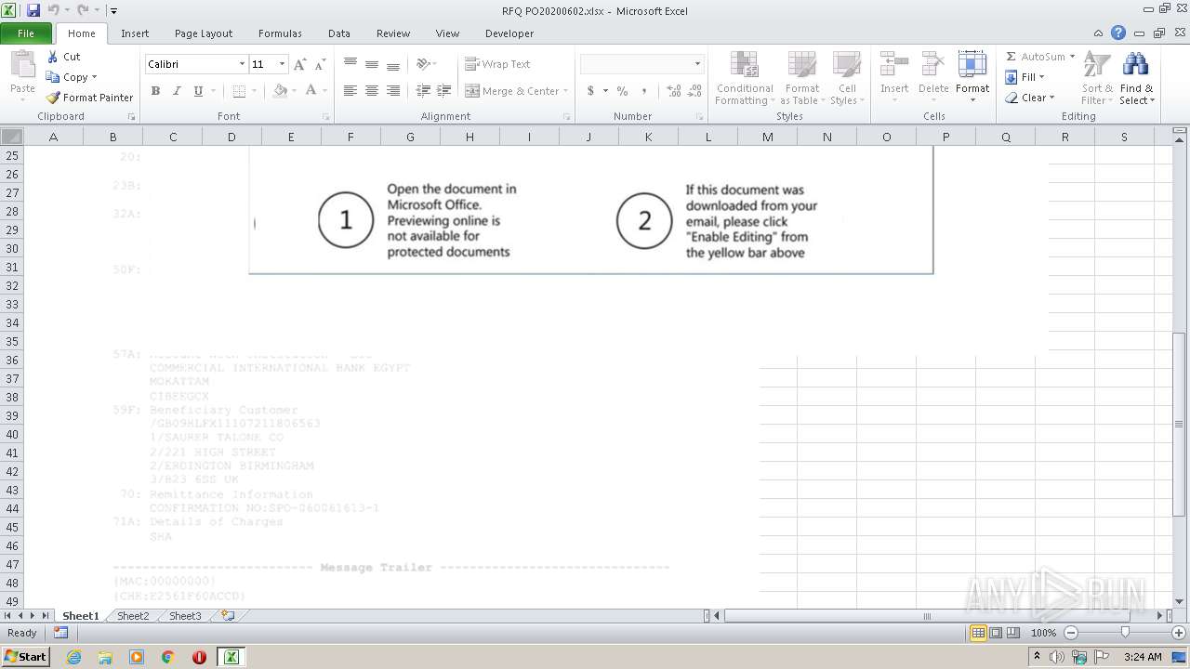Viewport: 1190px width, 669px height.
Task: Switch to the Review tab
Action: tap(393, 33)
